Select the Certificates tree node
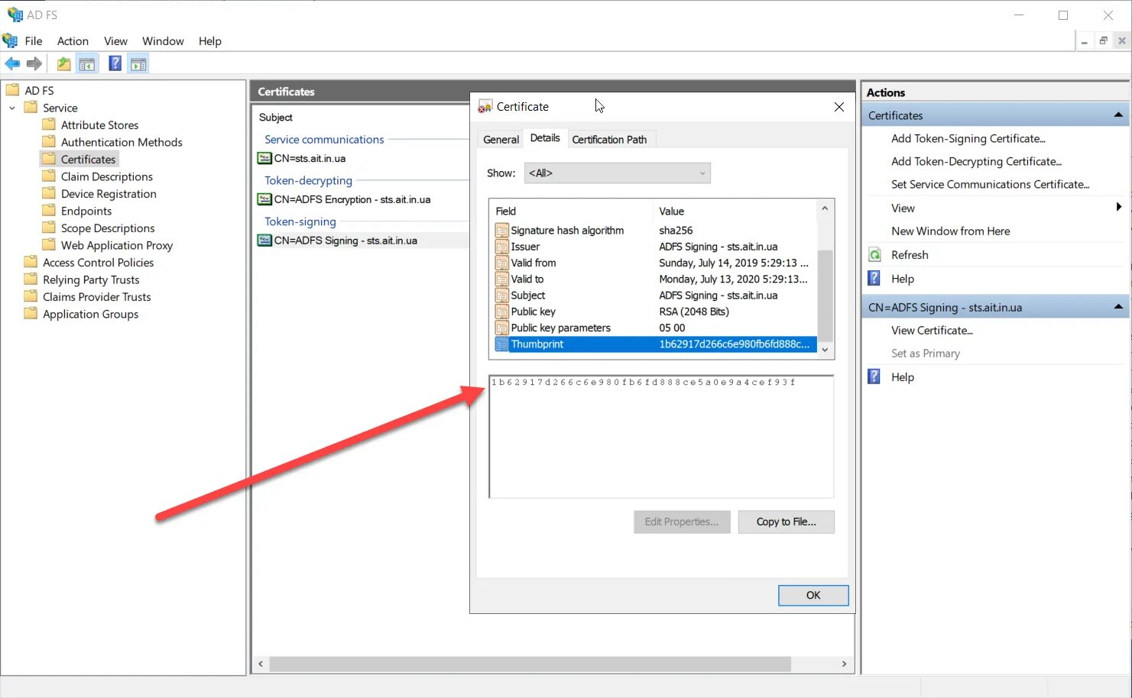The image size is (1132, 698). coord(88,160)
